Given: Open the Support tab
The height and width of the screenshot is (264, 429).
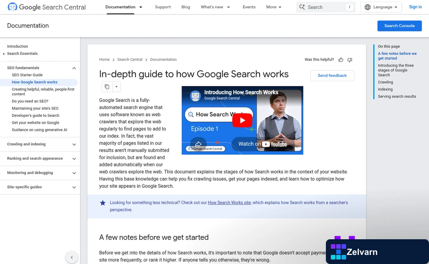Looking at the screenshot, I should 163,7.
